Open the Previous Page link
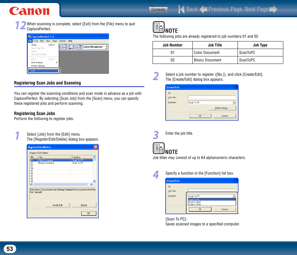Viewport: 297px width, 255px height. [225, 9]
